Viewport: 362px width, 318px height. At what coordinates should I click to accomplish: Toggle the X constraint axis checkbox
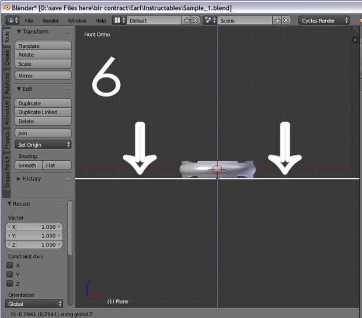pyautogui.click(x=10, y=265)
